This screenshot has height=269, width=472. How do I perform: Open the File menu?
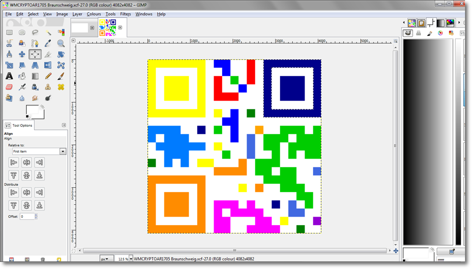click(8, 14)
